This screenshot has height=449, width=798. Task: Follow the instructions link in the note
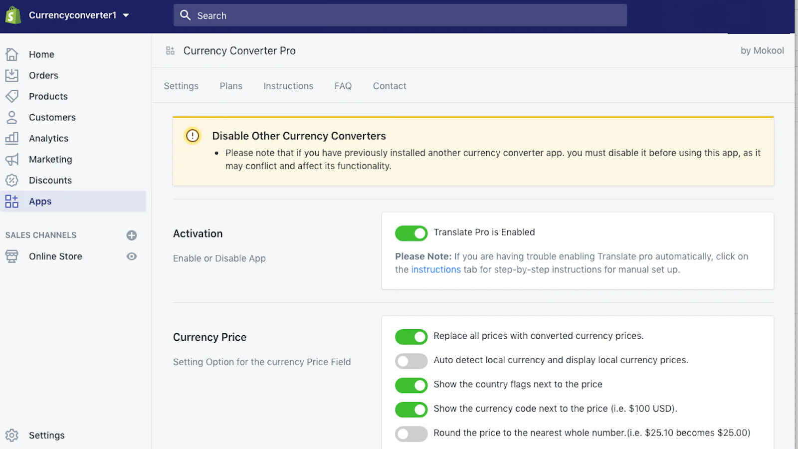point(435,269)
